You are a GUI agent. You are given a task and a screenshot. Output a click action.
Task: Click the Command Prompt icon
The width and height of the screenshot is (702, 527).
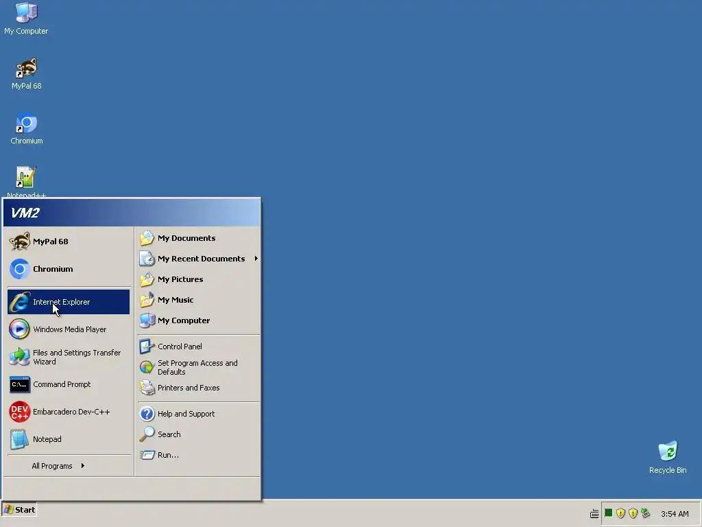click(20, 384)
